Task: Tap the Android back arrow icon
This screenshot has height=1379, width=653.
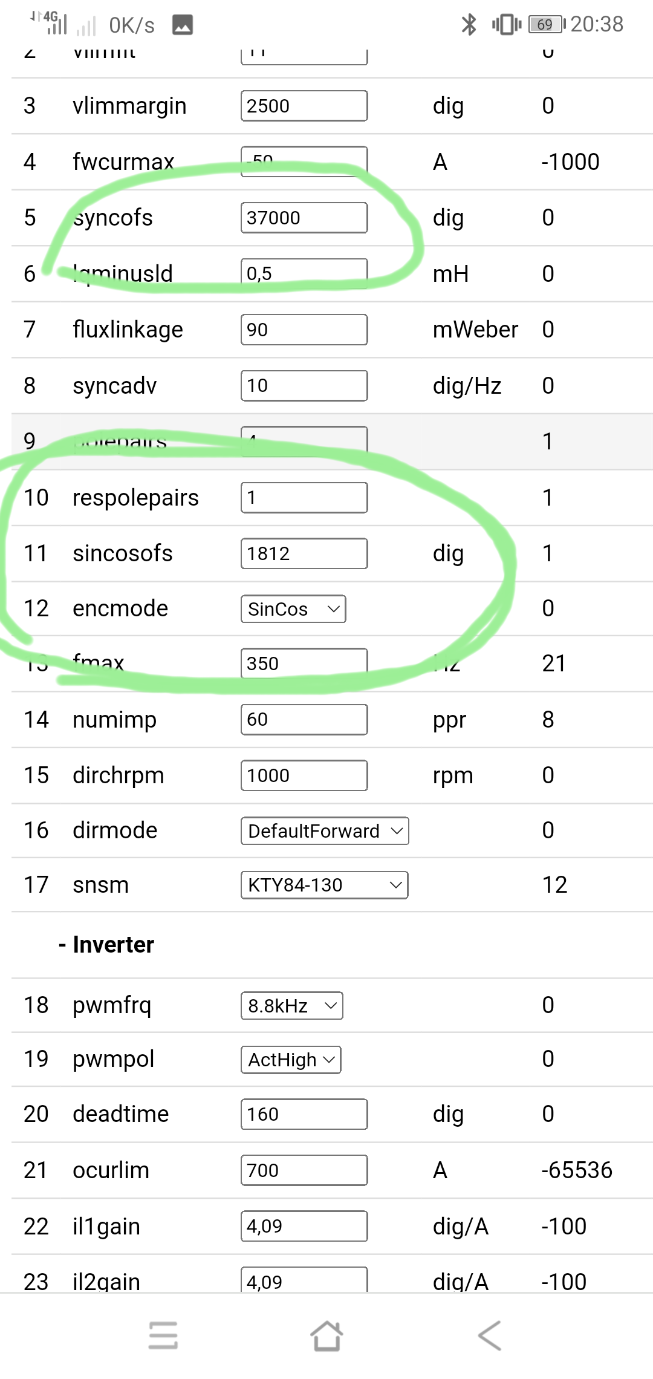Action: (x=490, y=1335)
